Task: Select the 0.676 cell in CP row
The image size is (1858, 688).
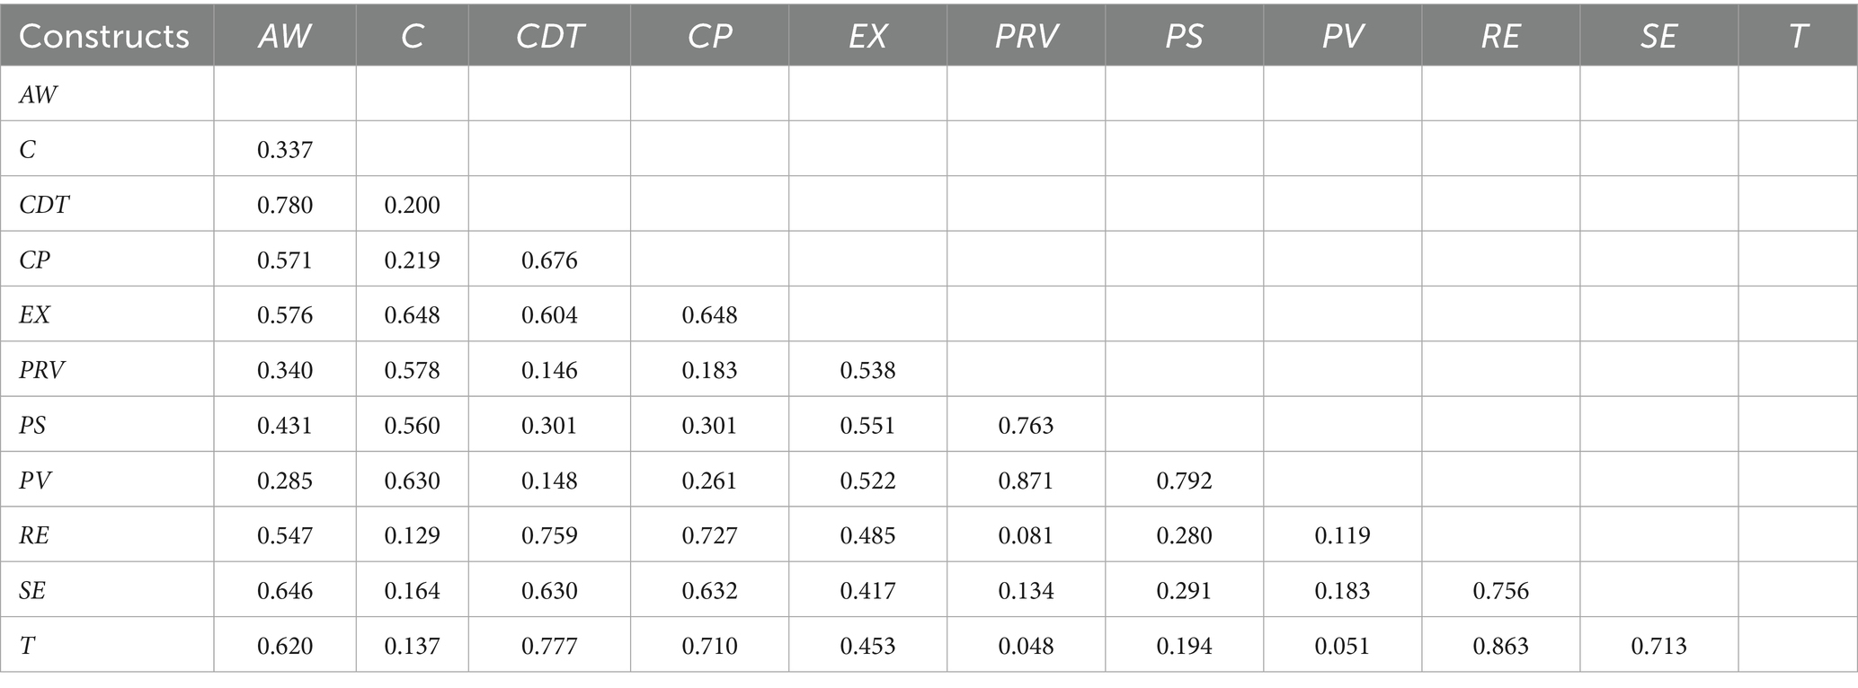Action: coord(549,260)
